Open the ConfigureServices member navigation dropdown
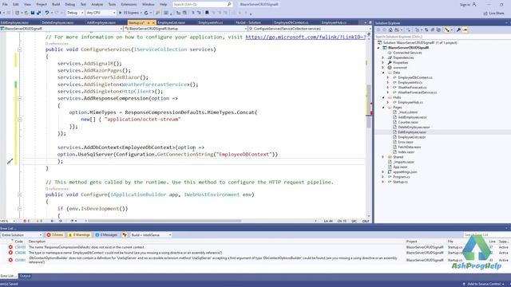 310,29
